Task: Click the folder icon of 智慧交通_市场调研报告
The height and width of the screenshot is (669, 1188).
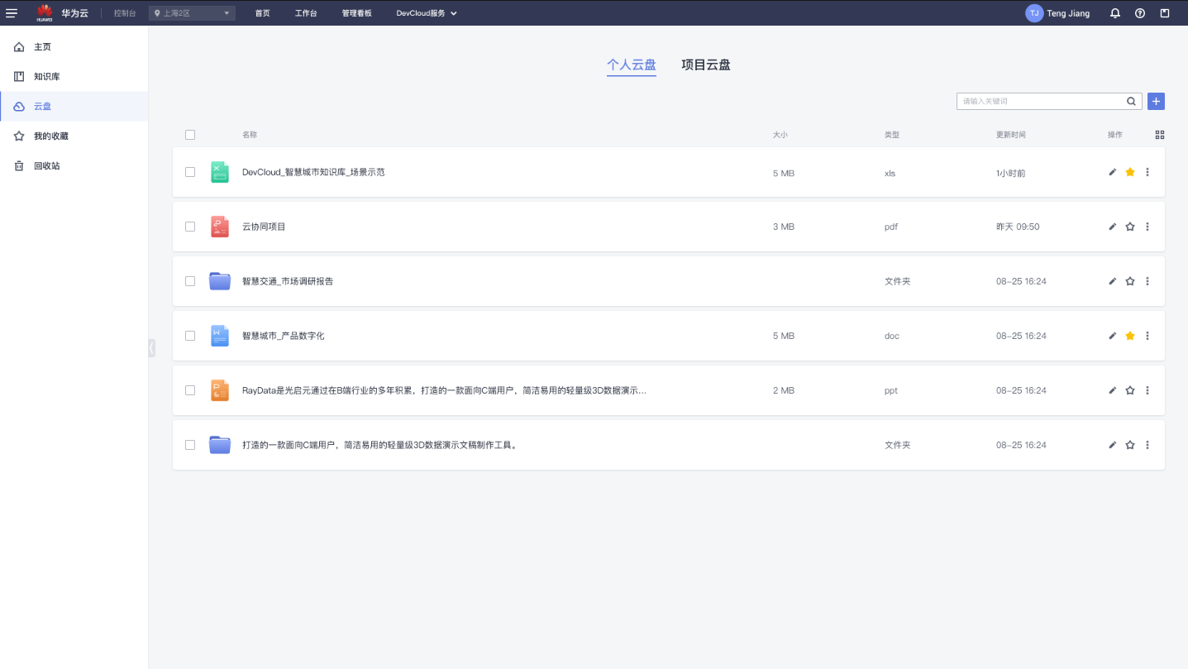Action: tap(220, 281)
